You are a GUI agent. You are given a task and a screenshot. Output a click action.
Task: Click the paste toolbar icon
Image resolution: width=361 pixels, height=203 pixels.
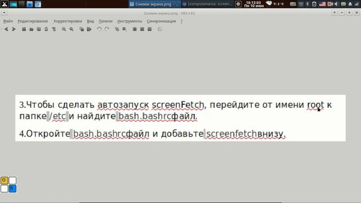coord(89,29)
